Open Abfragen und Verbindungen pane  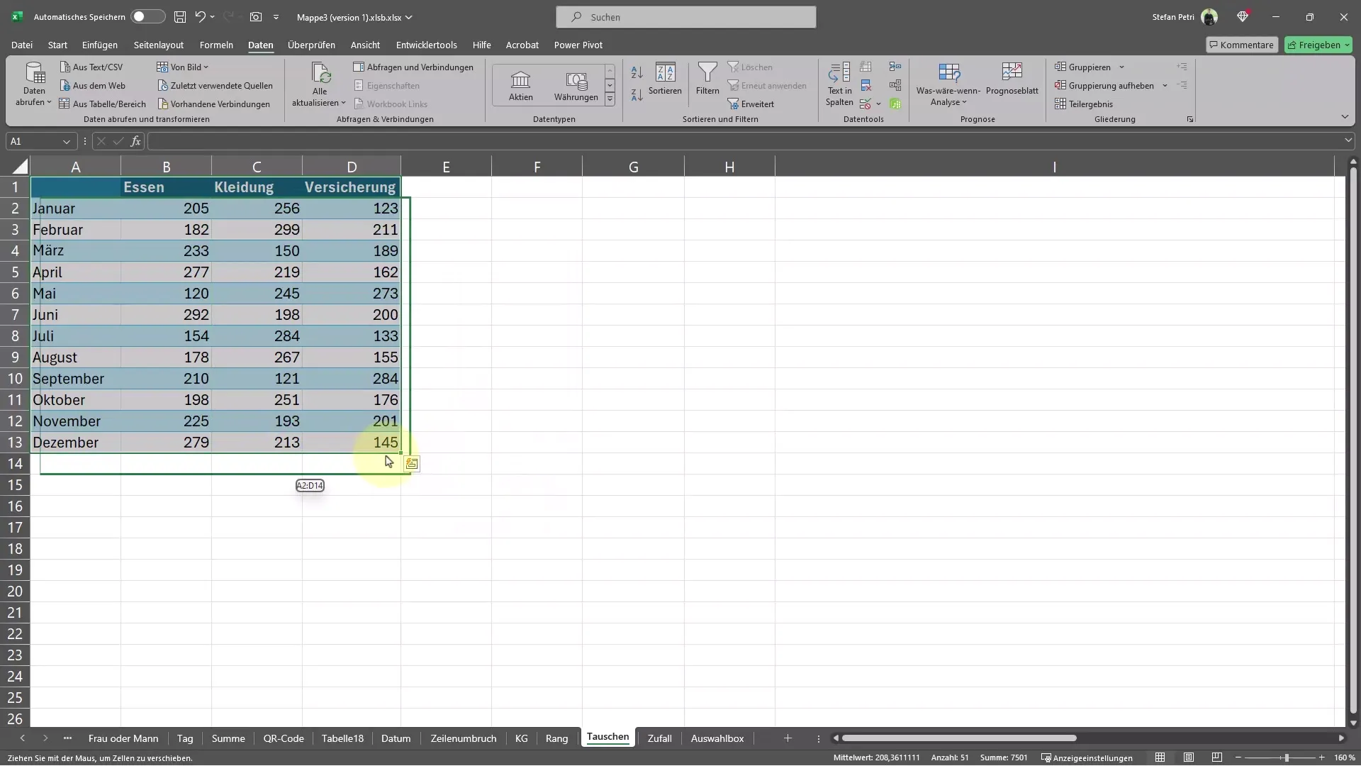tap(414, 67)
